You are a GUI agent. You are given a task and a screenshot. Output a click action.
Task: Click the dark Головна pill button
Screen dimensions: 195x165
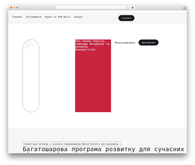(x=126, y=18)
